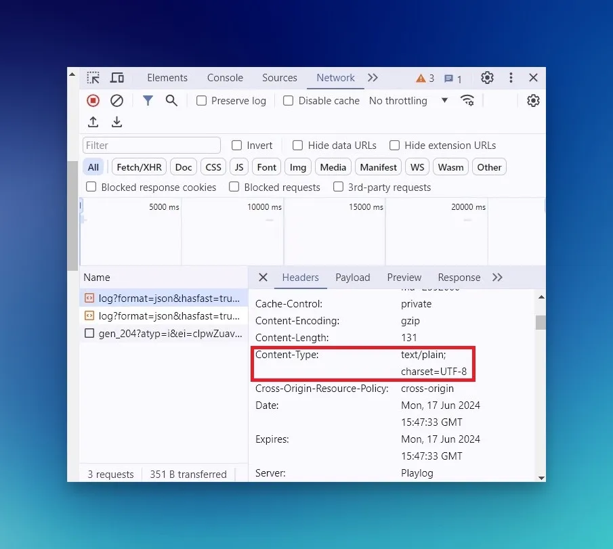Clear the network log
613x549 pixels.
(117, 101)
